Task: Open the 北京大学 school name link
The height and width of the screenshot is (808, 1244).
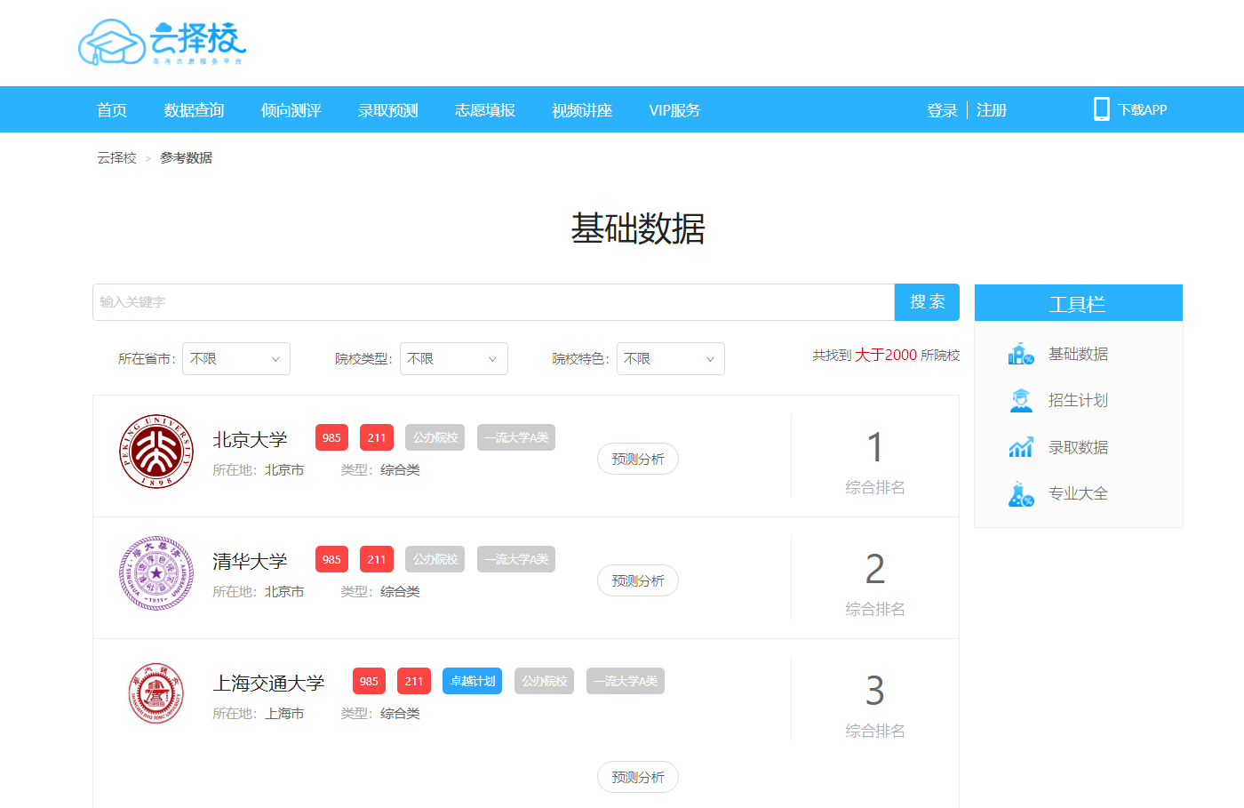Action: pyautogui.click(x=250, y=440)
